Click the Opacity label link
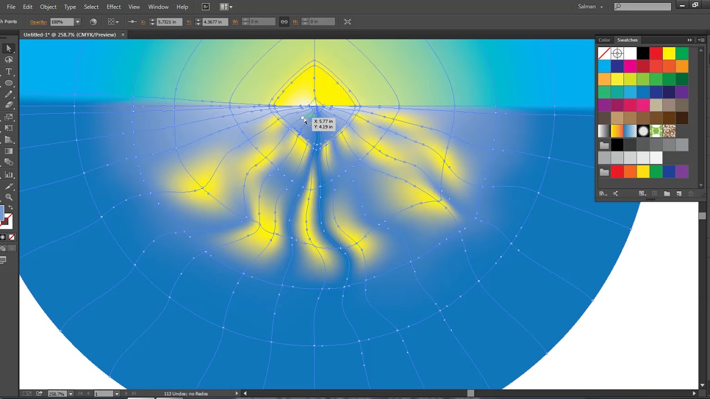Screen dimensions: 710x399 click(x=38, y=22)
